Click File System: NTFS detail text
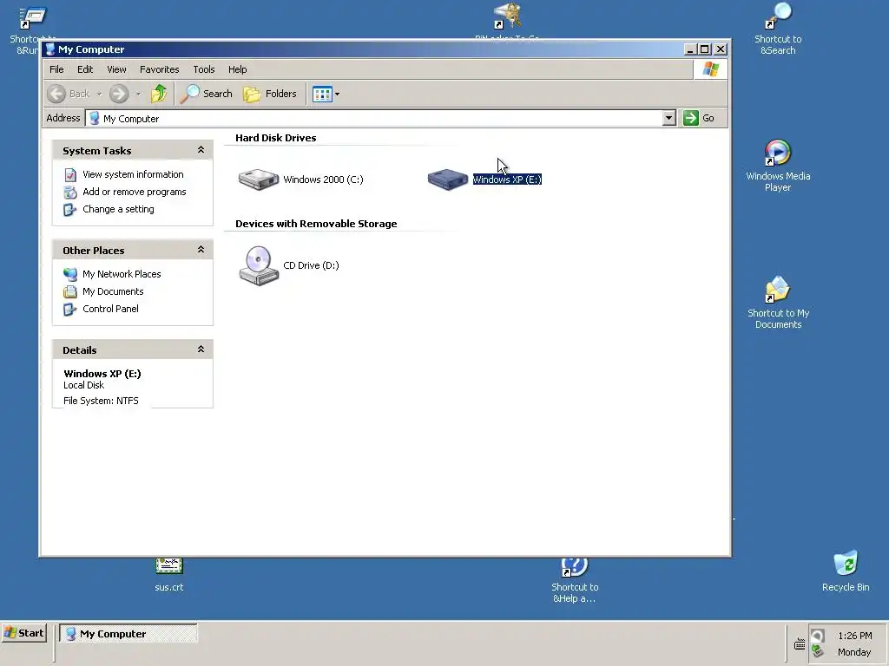889x666 pixels. [x=101, y=401]
